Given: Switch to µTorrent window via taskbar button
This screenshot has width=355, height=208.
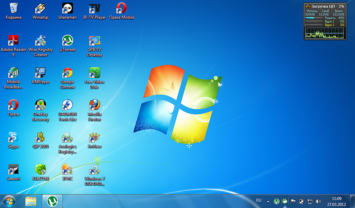Looking at the screenshot, I should 53,201.
